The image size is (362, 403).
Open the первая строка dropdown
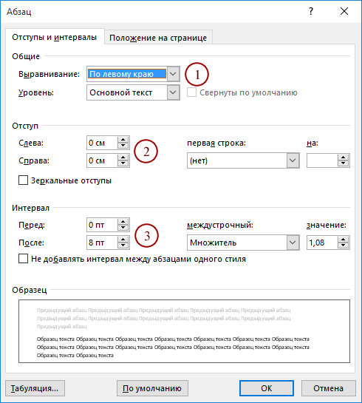click(x=293, y=160)
